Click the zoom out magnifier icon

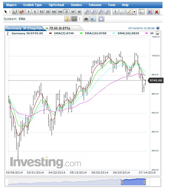(x=94, y=12)
